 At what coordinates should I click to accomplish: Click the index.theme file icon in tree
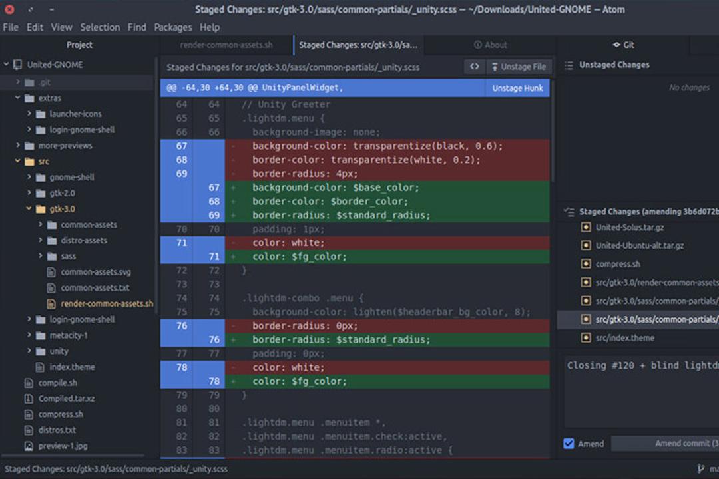point(40,367)
